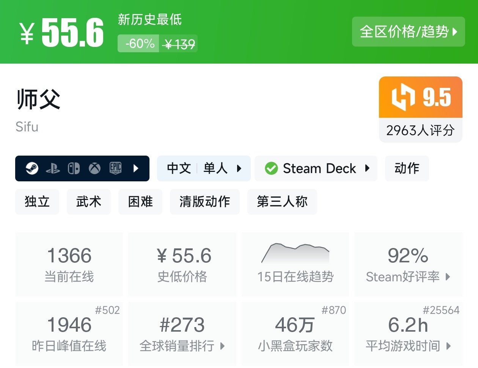Select the 动作 genre tag
The image size is (478, 368).
[x=407, y=168]
